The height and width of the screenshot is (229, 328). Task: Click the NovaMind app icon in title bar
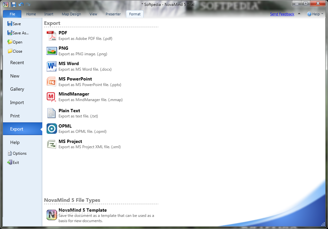point(6,4)
